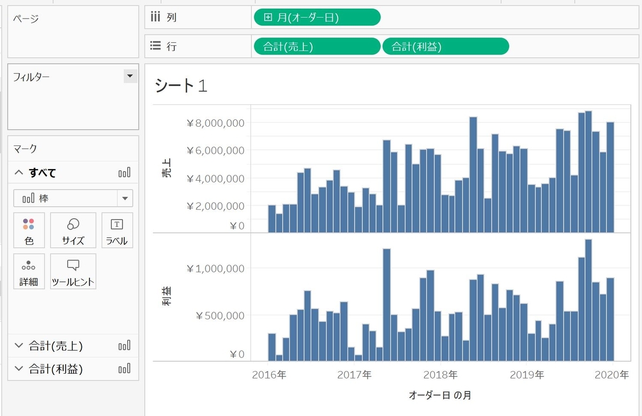Select the 合計(売上) pill on Rows shelf

coord(317,47)
